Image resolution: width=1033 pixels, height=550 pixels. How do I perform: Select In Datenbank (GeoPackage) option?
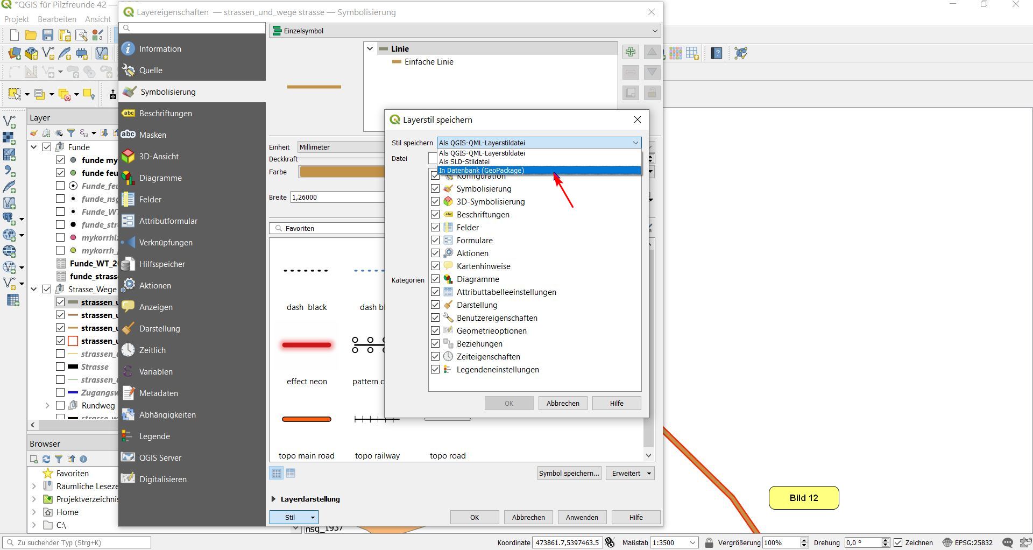(x=482, y=171)
